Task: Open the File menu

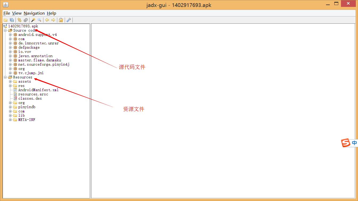Action: [x=7, y=13]
